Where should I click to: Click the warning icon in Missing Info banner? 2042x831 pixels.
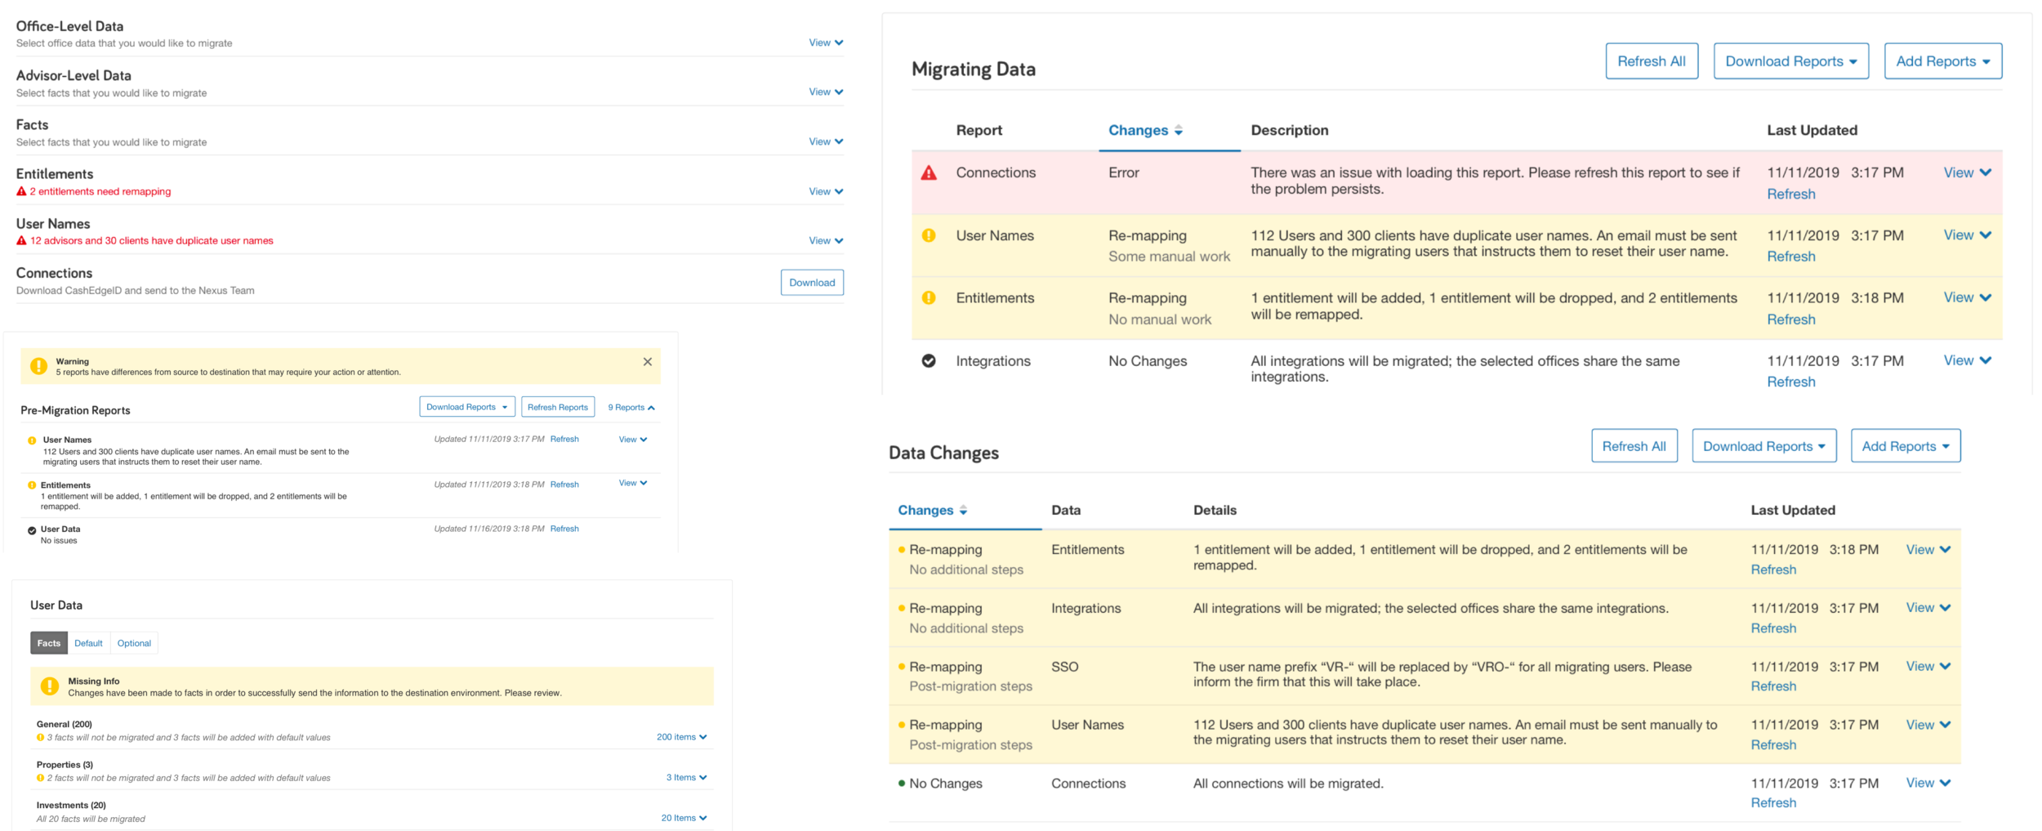(x=49, y=686)
